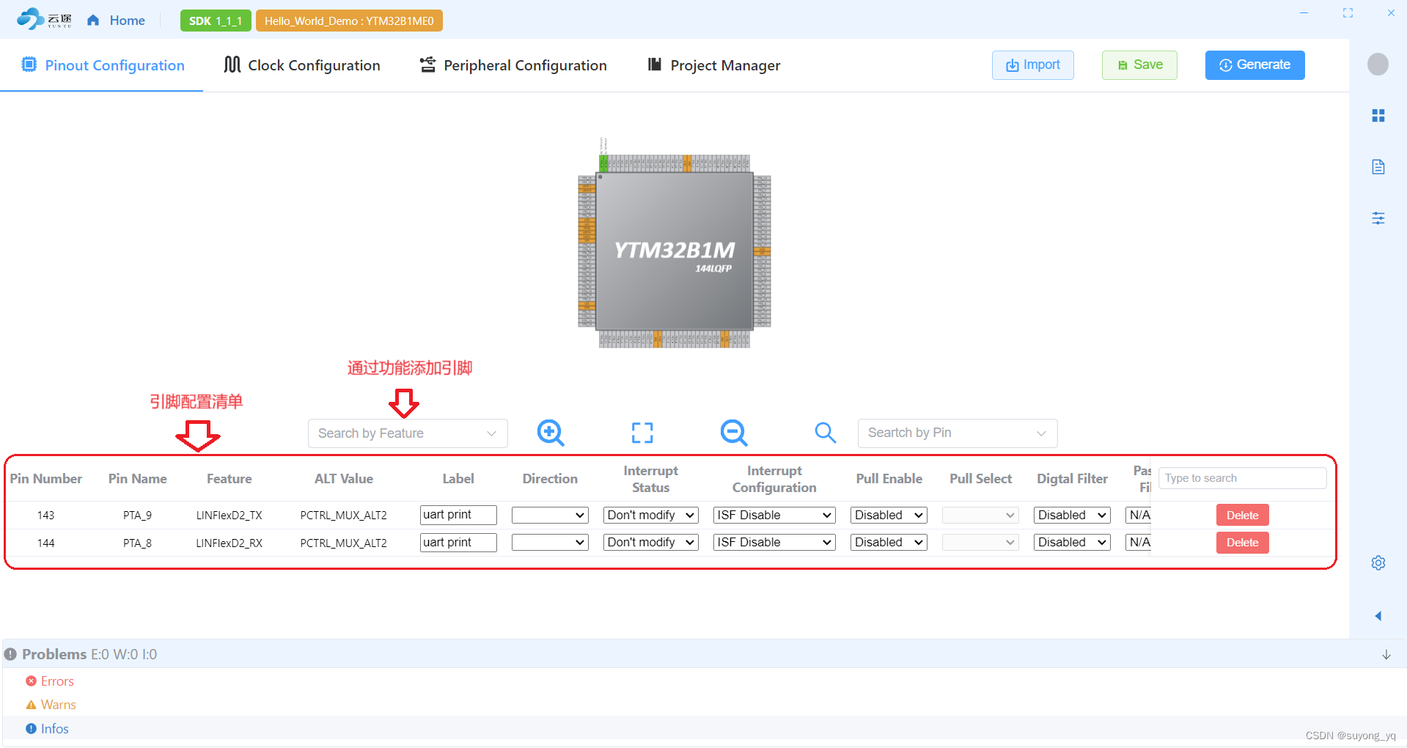Edit Label field for PTA_9

[458, 515]
